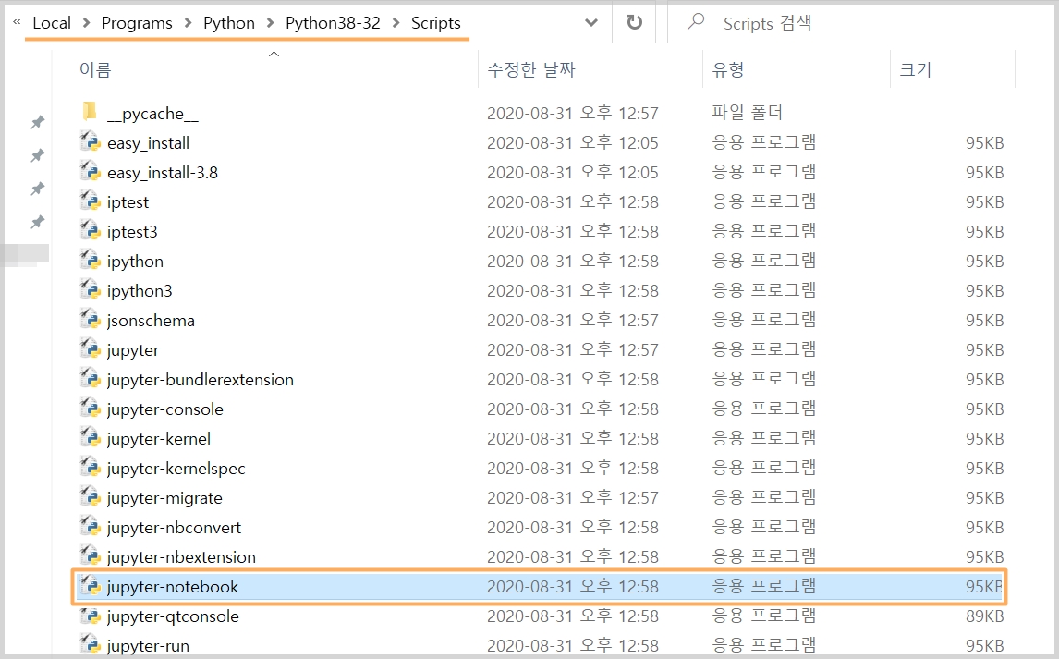Select the jupyter-bundlerextension file icon

90,379
